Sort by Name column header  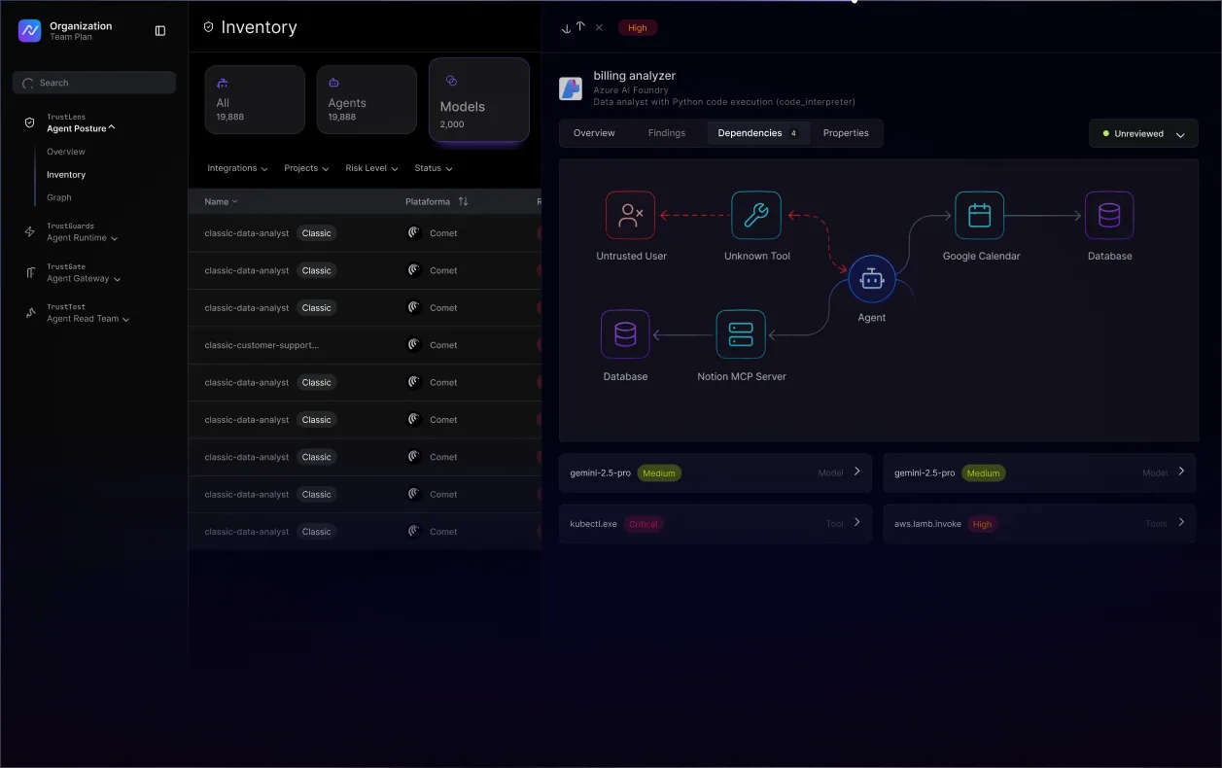(221, 201)
